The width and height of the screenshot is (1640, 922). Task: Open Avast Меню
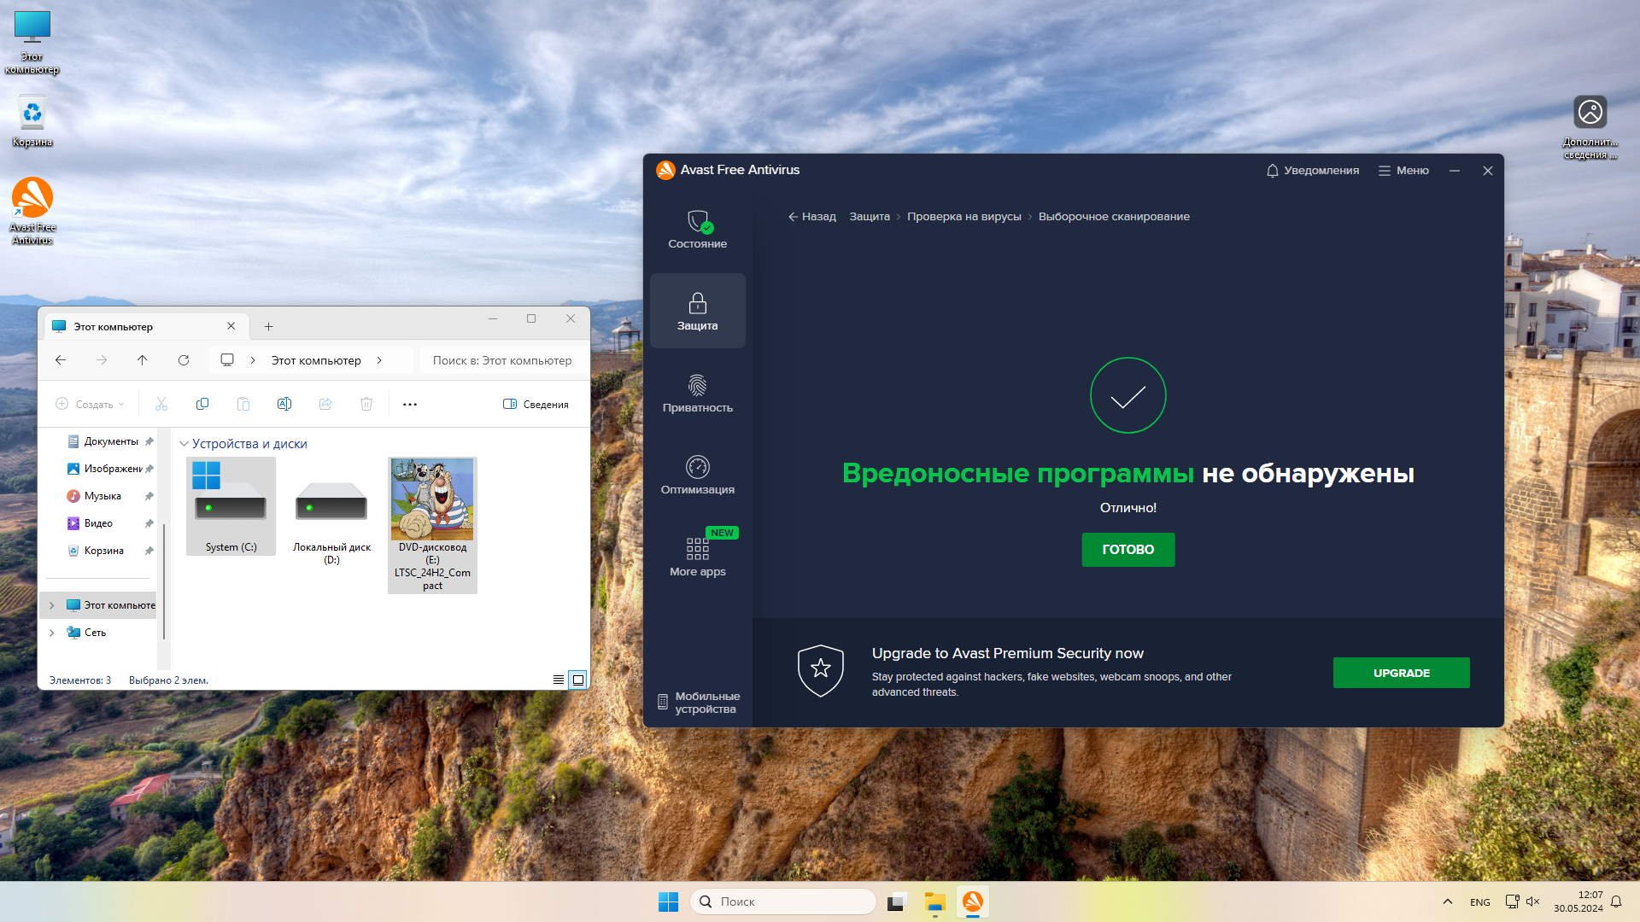(x=1403, y=171)
